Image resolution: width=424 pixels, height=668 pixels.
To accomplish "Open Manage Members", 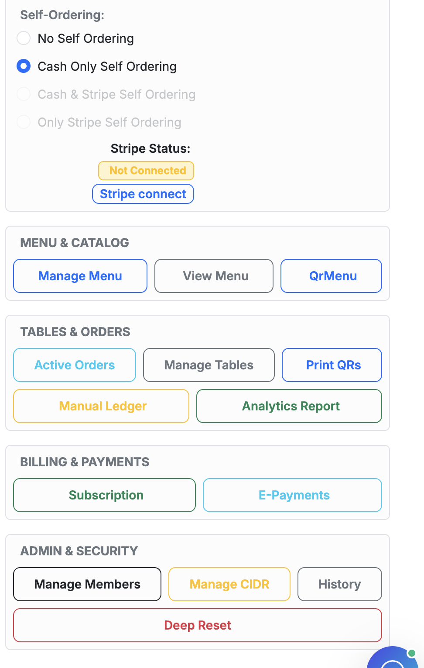I will (87, 584).
